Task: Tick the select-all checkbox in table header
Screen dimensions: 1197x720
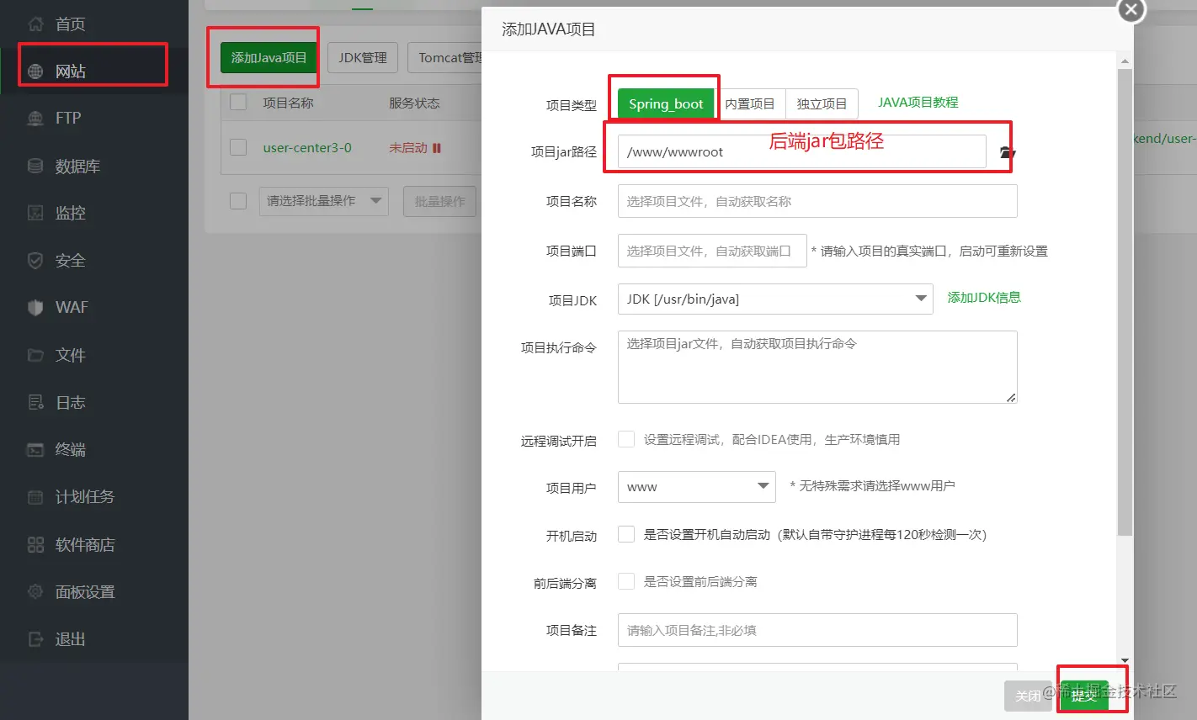Action: pyautogui.click(x=238, y=103)
